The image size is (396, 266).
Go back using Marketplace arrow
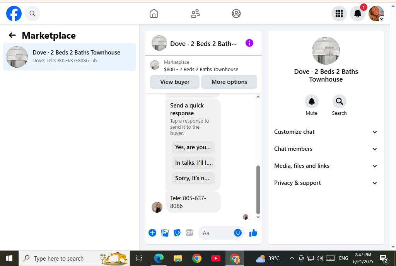tap(12, 35)
